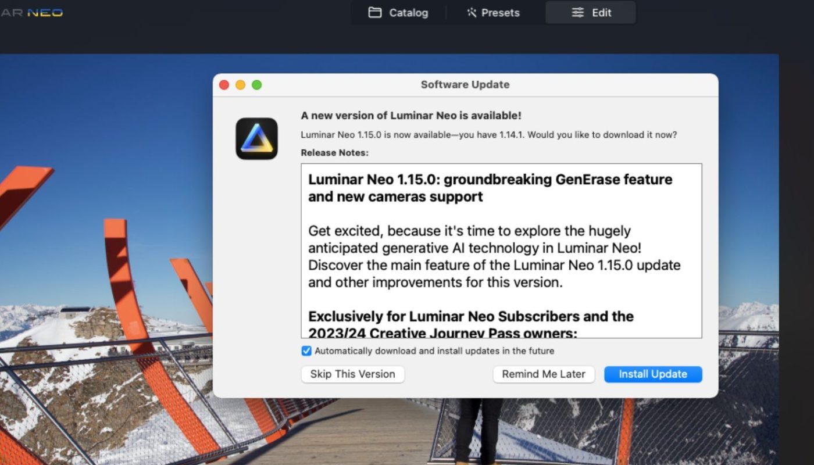Image resolution: width=814 pixels, height=465 pixels.
Task: Click the Luminar Neo app icon in dialog
Action: click(x=256, y=138)
